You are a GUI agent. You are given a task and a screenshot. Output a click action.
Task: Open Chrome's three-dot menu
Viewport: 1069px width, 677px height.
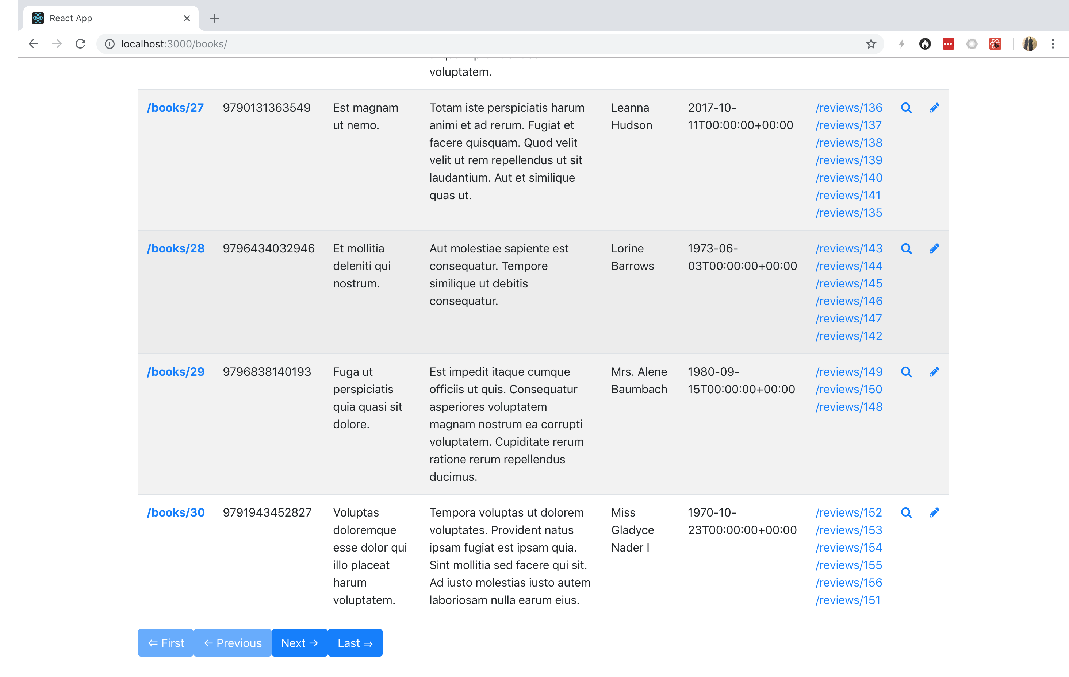[1053, 44]
